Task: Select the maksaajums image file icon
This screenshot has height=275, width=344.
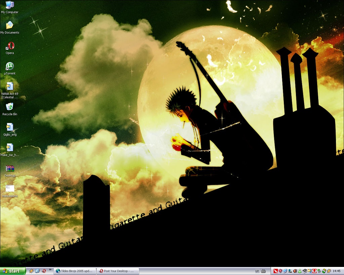Action: pyautogui.click(x=10, y=191)
